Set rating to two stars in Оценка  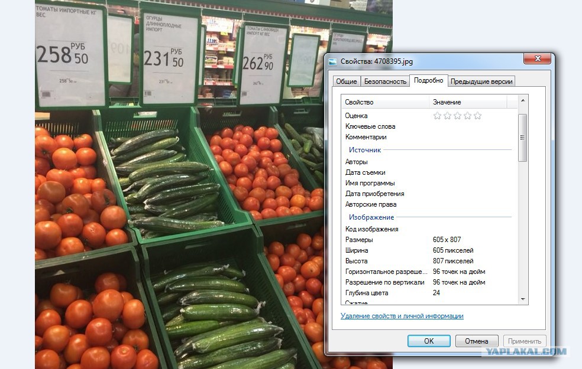click(447, 116)
